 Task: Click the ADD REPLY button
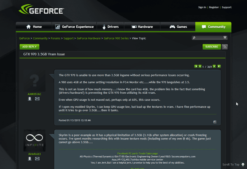click(30, 47)
